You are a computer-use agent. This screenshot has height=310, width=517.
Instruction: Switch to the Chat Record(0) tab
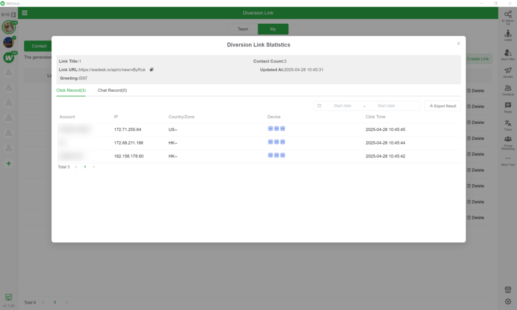(x=112, y=90)
